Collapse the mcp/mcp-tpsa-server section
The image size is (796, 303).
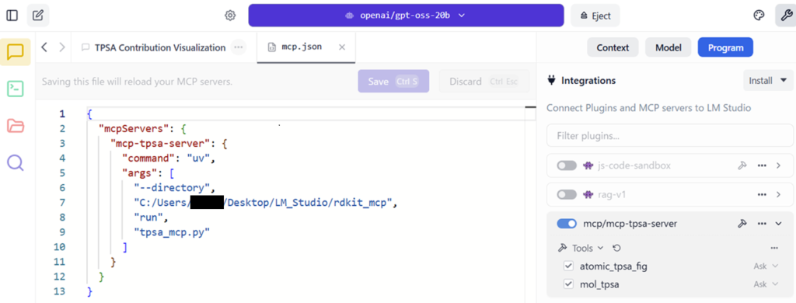778,223
